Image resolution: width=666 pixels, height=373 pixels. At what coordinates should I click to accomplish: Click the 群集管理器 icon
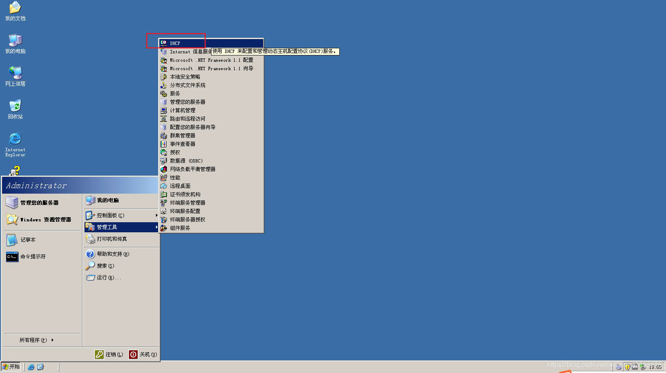click(x=164, y=136)
